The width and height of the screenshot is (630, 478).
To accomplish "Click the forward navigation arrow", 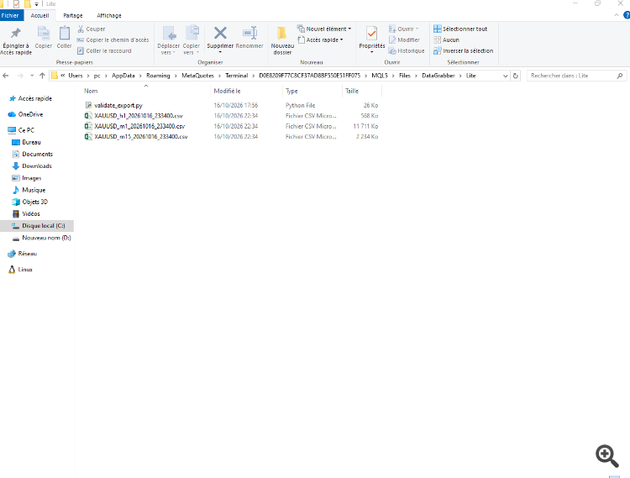I will coord(20,76).
